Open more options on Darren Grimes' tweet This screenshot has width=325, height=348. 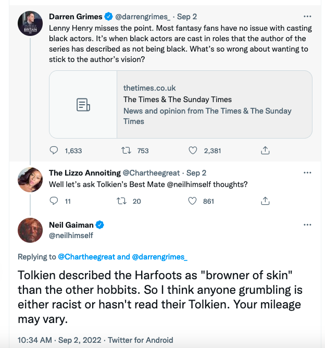point(308,16)
